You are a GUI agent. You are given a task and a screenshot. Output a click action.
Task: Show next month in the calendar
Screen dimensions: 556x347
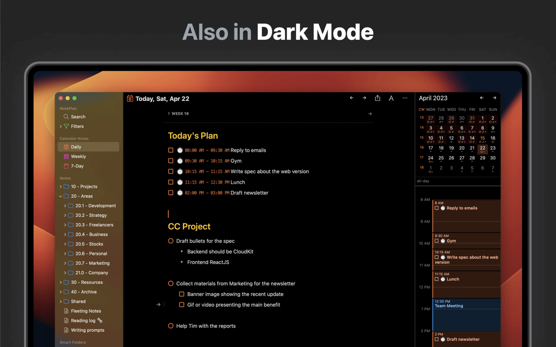pyautogui.click(x=494, y=98)
